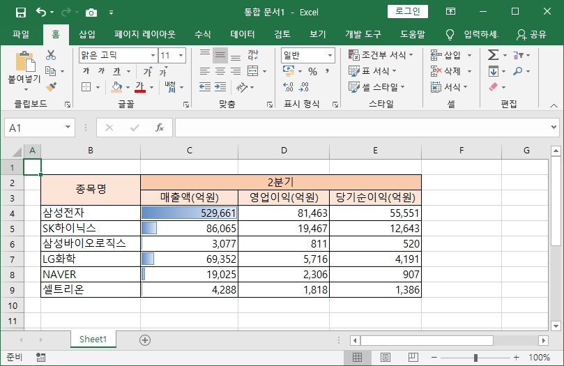Open the Name Box dropdown arrow
Screen dimensions: 564x366
[68, 128]
